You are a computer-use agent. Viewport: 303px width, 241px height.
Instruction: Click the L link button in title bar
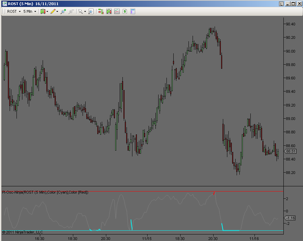pyautogui.click(x=281, y=4)
